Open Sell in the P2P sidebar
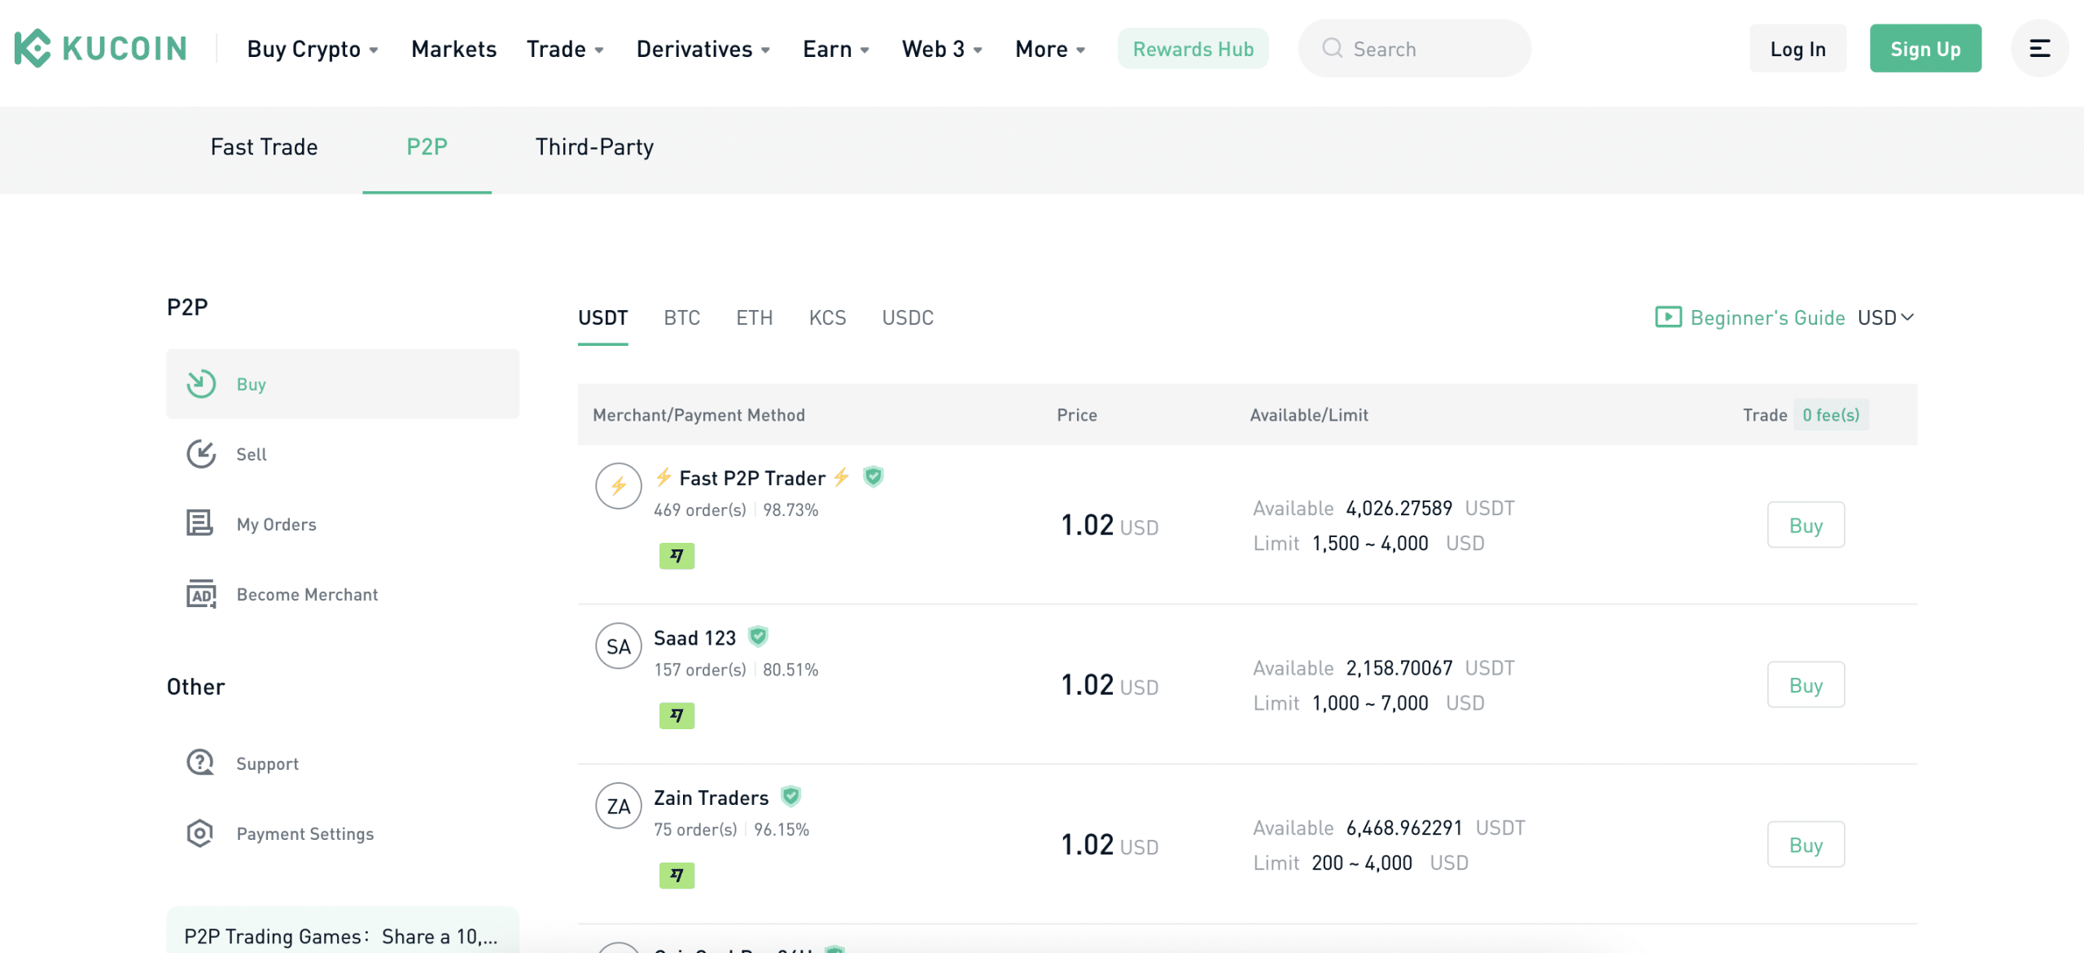 click(x=343, y=454)
